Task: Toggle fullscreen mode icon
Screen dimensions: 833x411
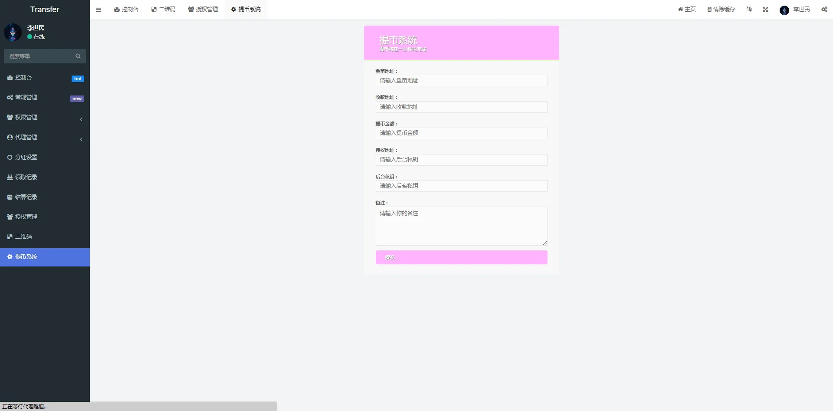Action: pos(765,10)
